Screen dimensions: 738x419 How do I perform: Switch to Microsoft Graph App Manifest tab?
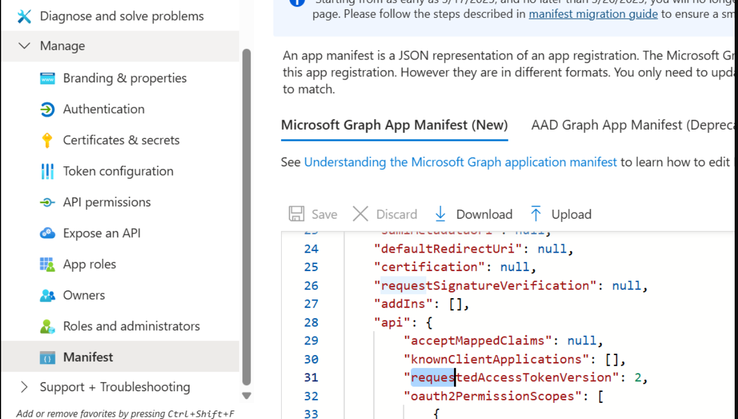(x=395, y=125)
